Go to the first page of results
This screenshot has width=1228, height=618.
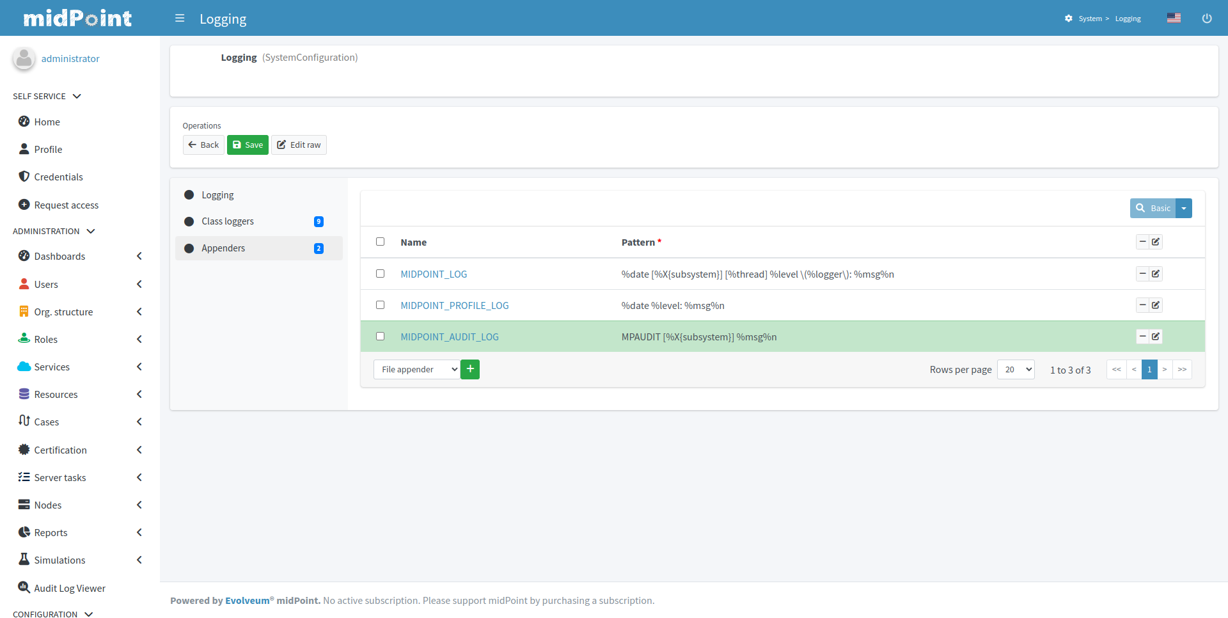tap(1117, 369)
